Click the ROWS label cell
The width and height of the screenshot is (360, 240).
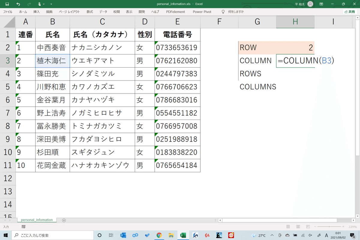[x=257, y=74]
